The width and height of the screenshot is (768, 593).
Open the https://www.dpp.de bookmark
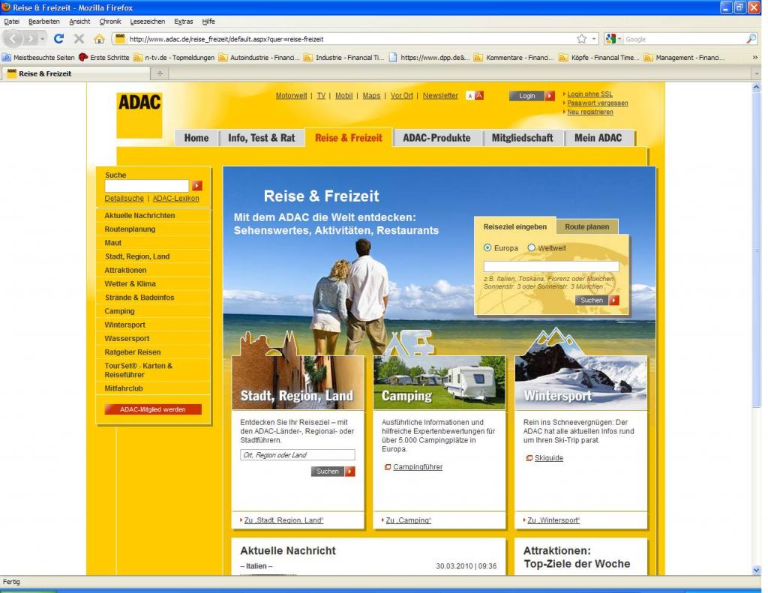pos(429,57)
